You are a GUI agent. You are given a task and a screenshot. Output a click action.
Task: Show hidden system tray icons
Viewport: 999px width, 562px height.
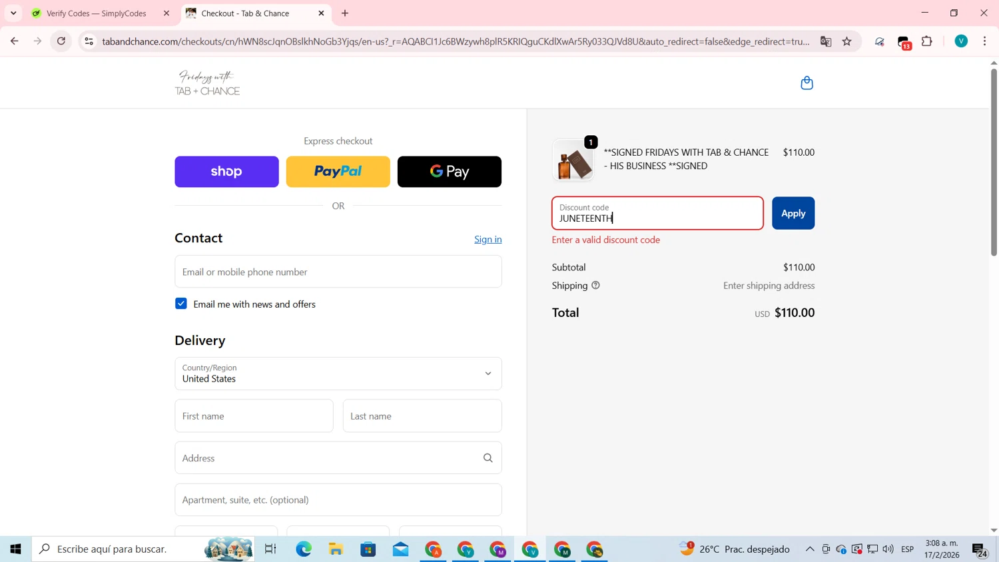pyautogui.click(x=810, y=549)
